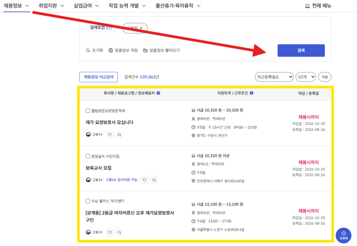The height and width of the screenshot is (246, 357).
Task: Check the 호정숲속 어린이집 checkbox
Action: click(87, 156)
